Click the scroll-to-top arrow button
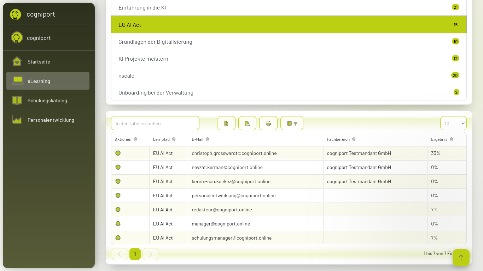 pyautogui.click(x=461, y=258)
